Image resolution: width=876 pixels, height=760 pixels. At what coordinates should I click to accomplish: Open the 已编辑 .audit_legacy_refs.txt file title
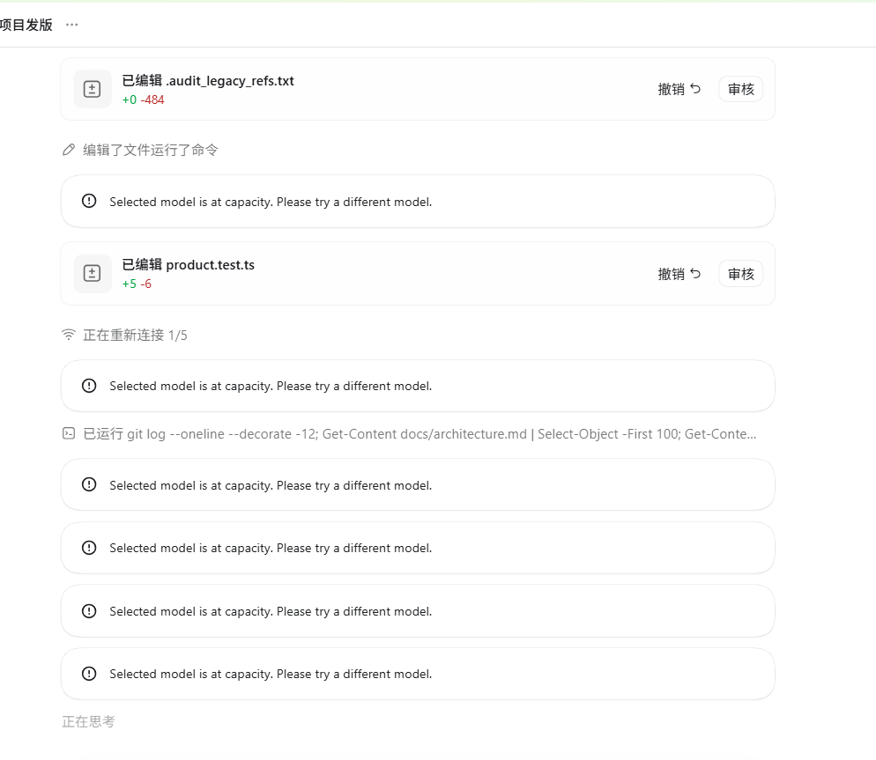(x=208, y=81)
